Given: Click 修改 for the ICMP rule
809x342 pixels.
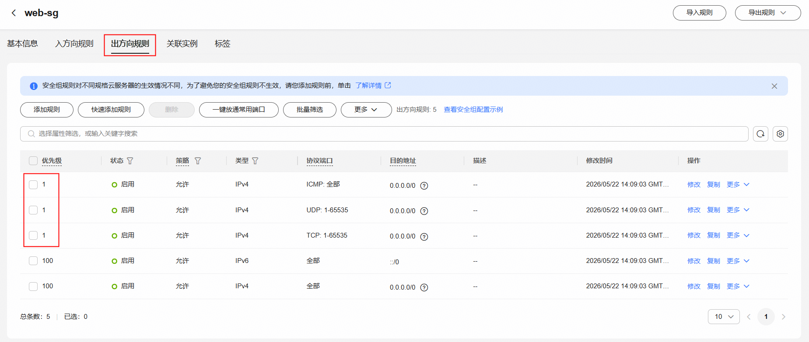Looking at the screenshot, I should click(x=694, y=185).
